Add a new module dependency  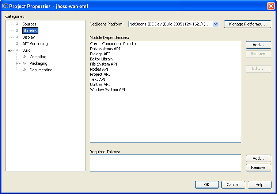tap(258, 45)
